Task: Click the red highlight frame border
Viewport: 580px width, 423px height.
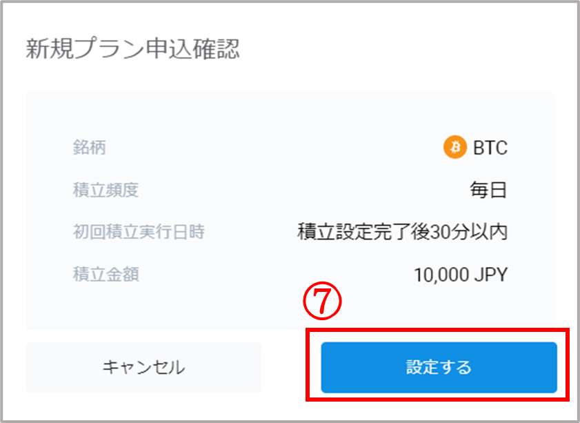Action: [438, 329]
